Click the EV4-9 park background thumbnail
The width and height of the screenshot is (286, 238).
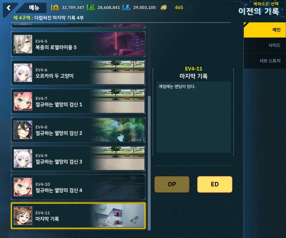point(118,158)
